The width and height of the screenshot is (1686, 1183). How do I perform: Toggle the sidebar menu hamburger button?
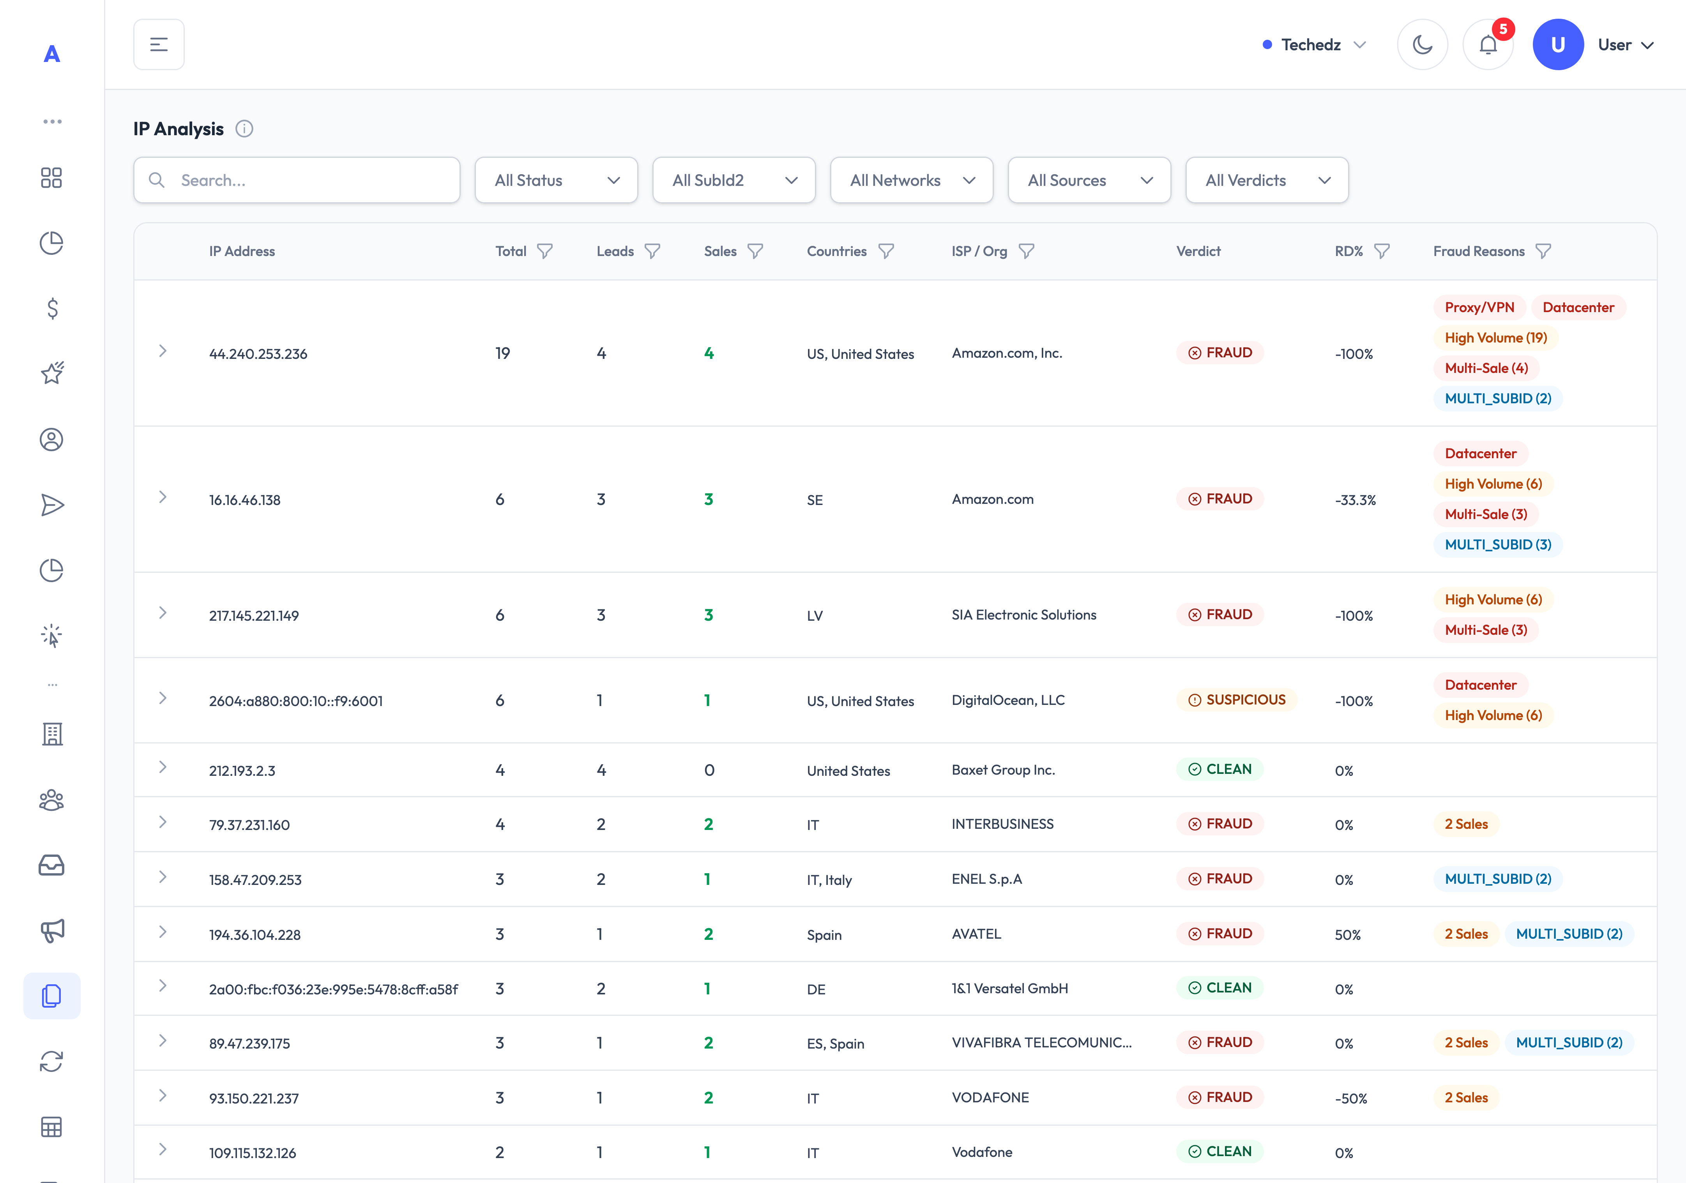(x=159, y=44)
